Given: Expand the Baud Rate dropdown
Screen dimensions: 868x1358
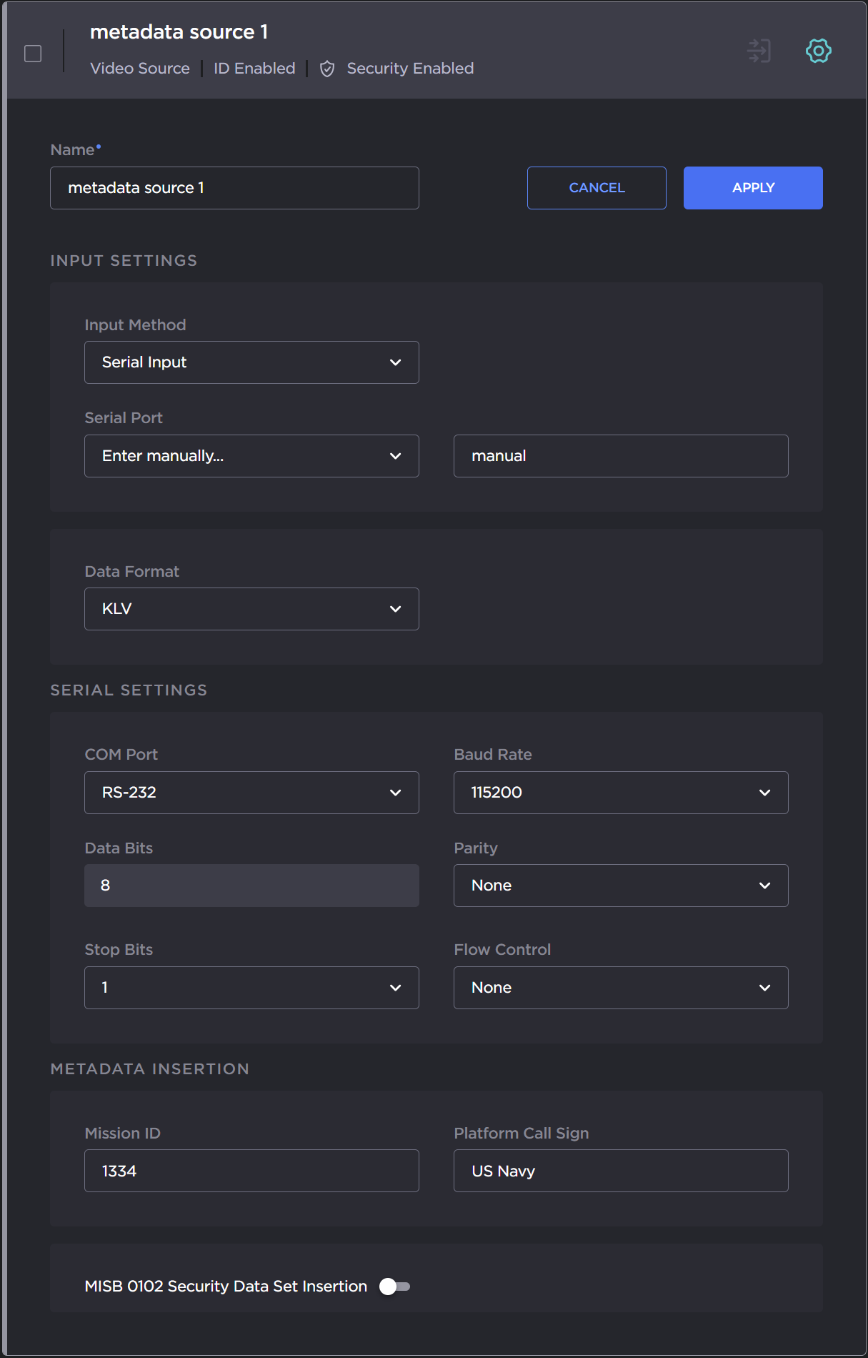Looking at the screenshot, I should [x=620, y=793].
